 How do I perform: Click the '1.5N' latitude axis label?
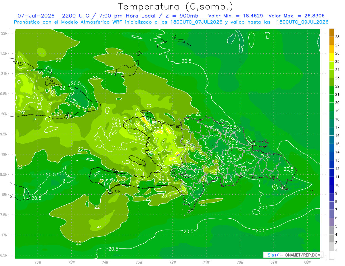(x=4, y=53)
